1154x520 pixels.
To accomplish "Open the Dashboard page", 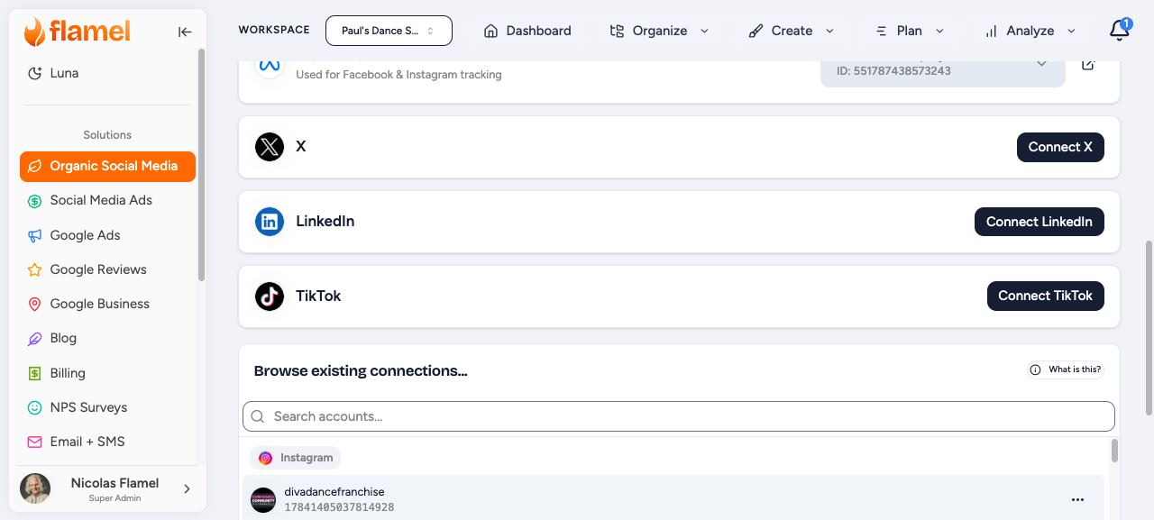I will pyautogui.click(x=527, y=31).
